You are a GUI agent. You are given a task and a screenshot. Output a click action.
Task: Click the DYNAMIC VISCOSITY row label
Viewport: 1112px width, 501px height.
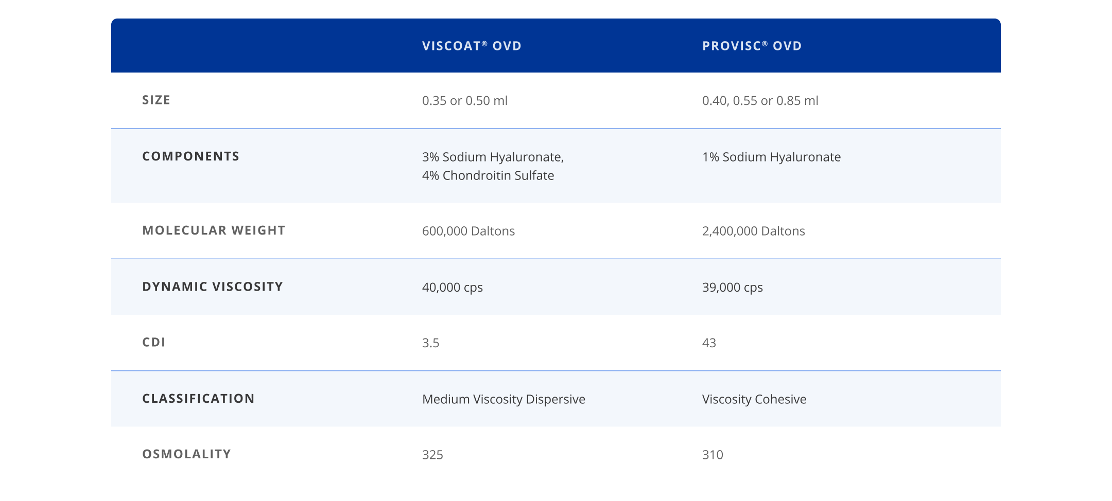[x=213, y=287]
